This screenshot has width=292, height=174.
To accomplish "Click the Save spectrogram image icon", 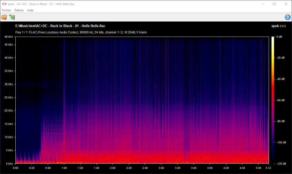I will click(12, 17).
